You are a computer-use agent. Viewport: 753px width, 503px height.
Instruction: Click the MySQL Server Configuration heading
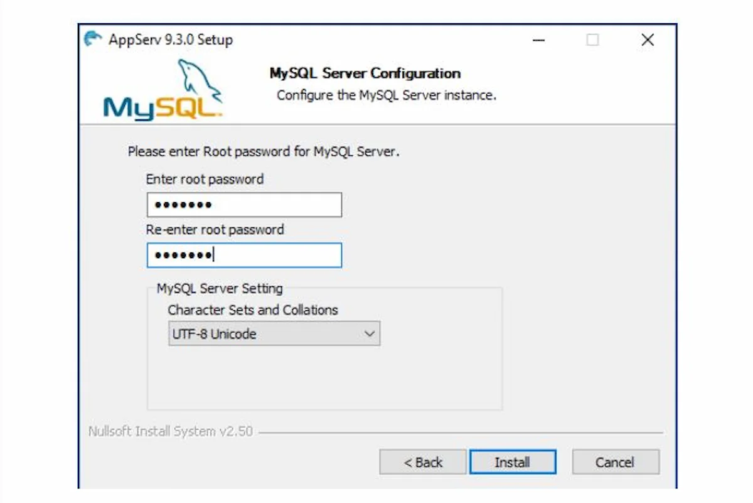365,73
